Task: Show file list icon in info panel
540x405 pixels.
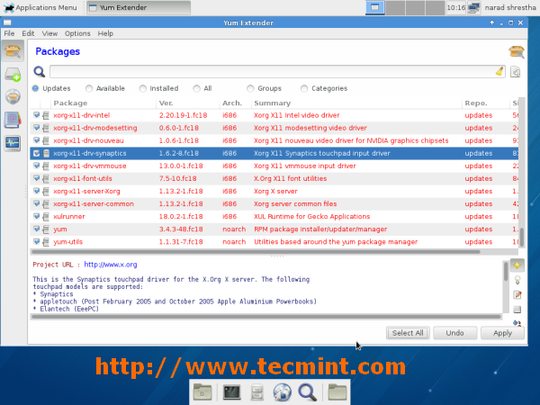Action: coord(517,310)
